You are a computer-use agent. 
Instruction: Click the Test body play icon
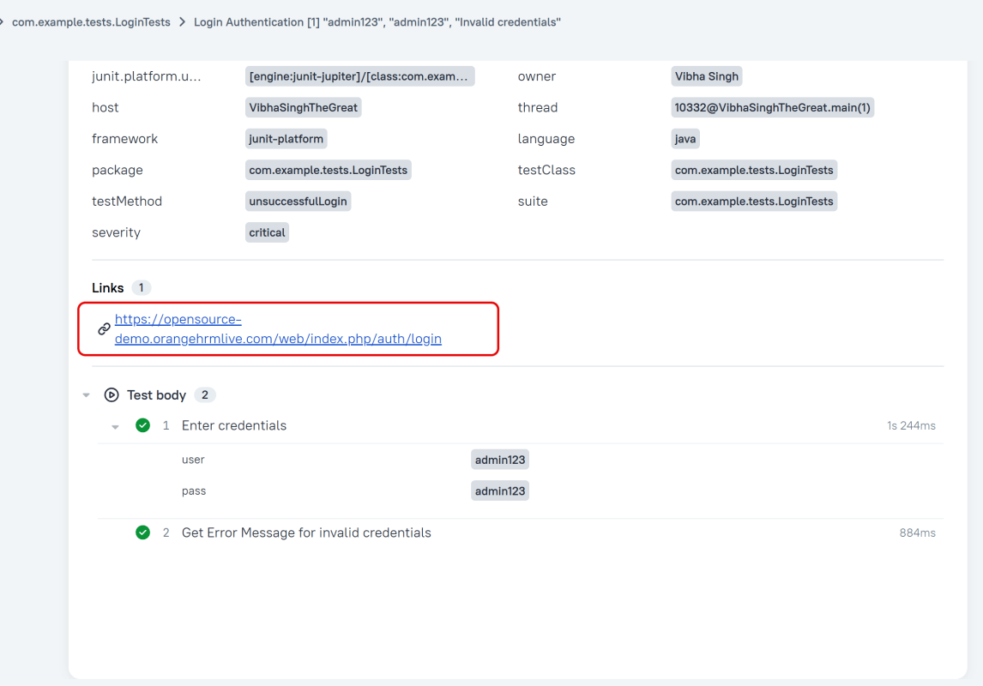click(x=112, y=395)
